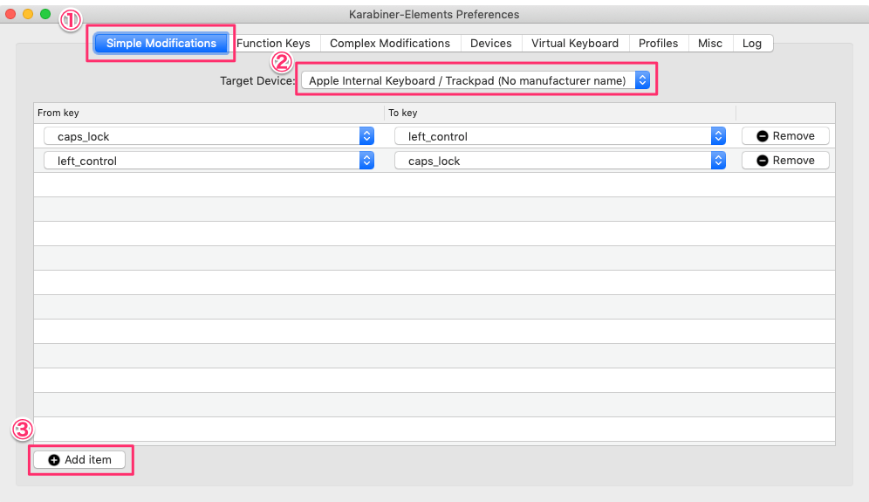869x502 pixels.
Task: Open the Misc tab
Action: pyautogui.click(x=710, y=44)
